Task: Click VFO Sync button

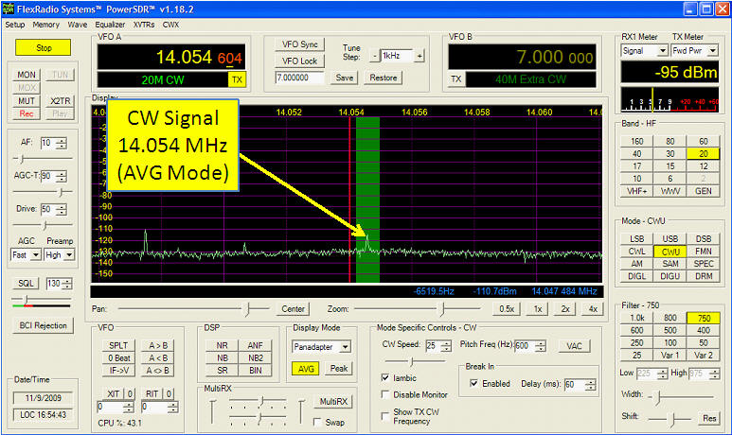Action: pos(299,44)
